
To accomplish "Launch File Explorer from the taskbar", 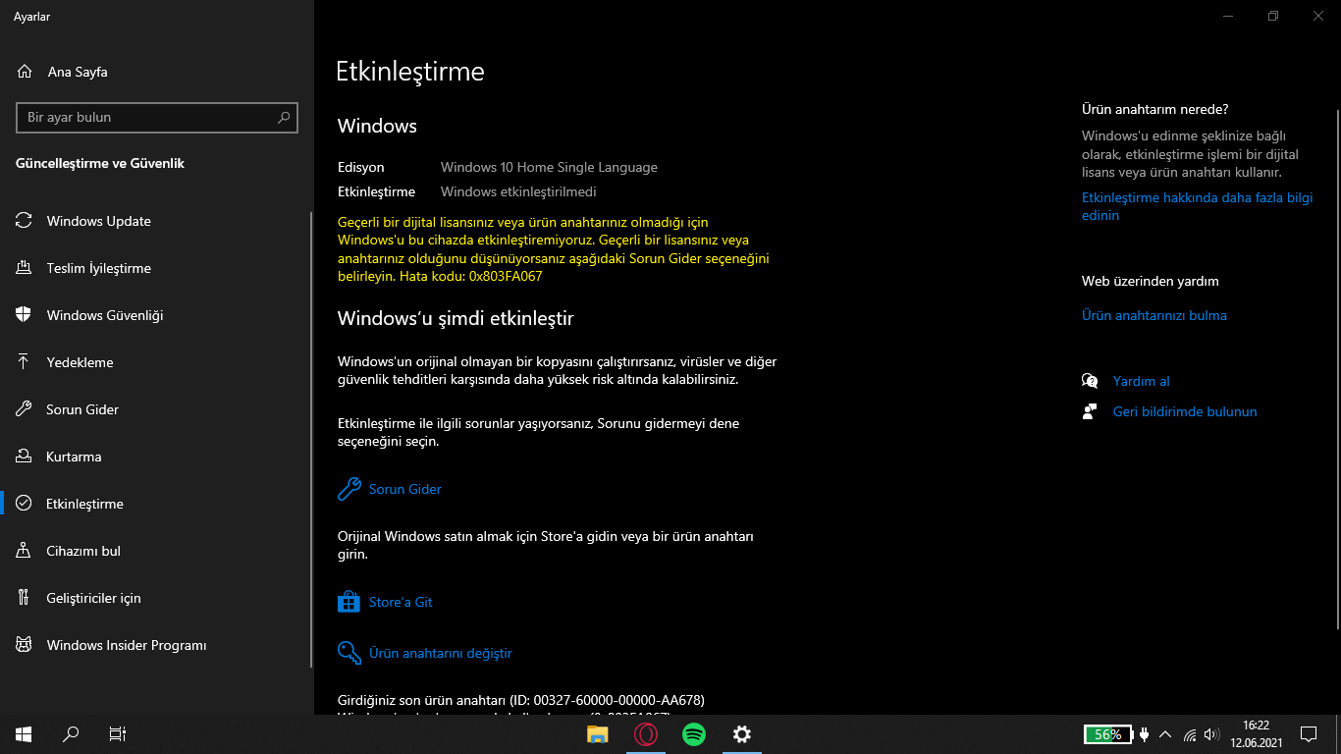I will point(598,734).
